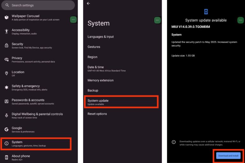Image resolution: width=245 pixels, height=163 pixels.
Task: Click the search magnifier icon
Action: pos(7,5)
